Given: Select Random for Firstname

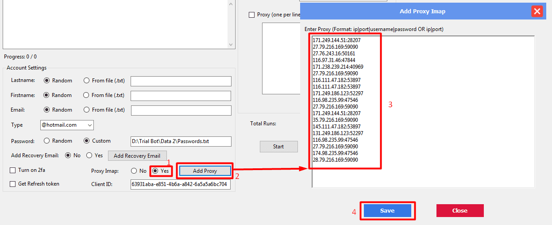Looking at the screenshot, I should 58,95.
